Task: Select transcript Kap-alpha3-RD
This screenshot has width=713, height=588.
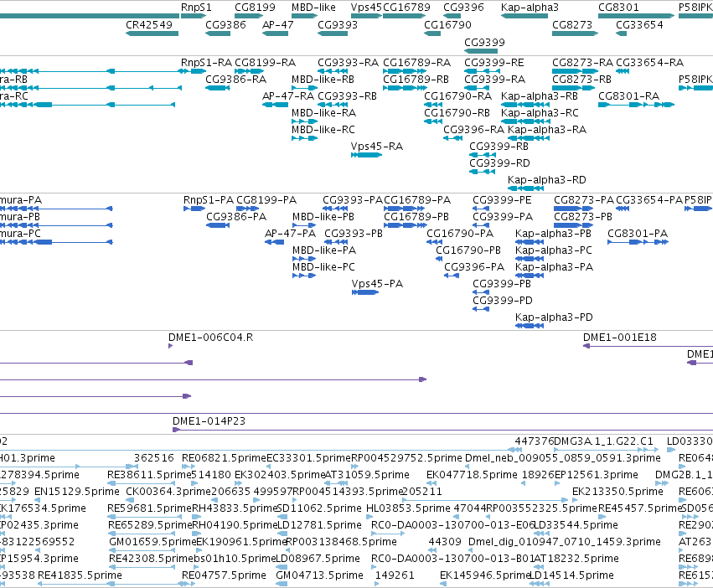Action: [x=547, y=180]
